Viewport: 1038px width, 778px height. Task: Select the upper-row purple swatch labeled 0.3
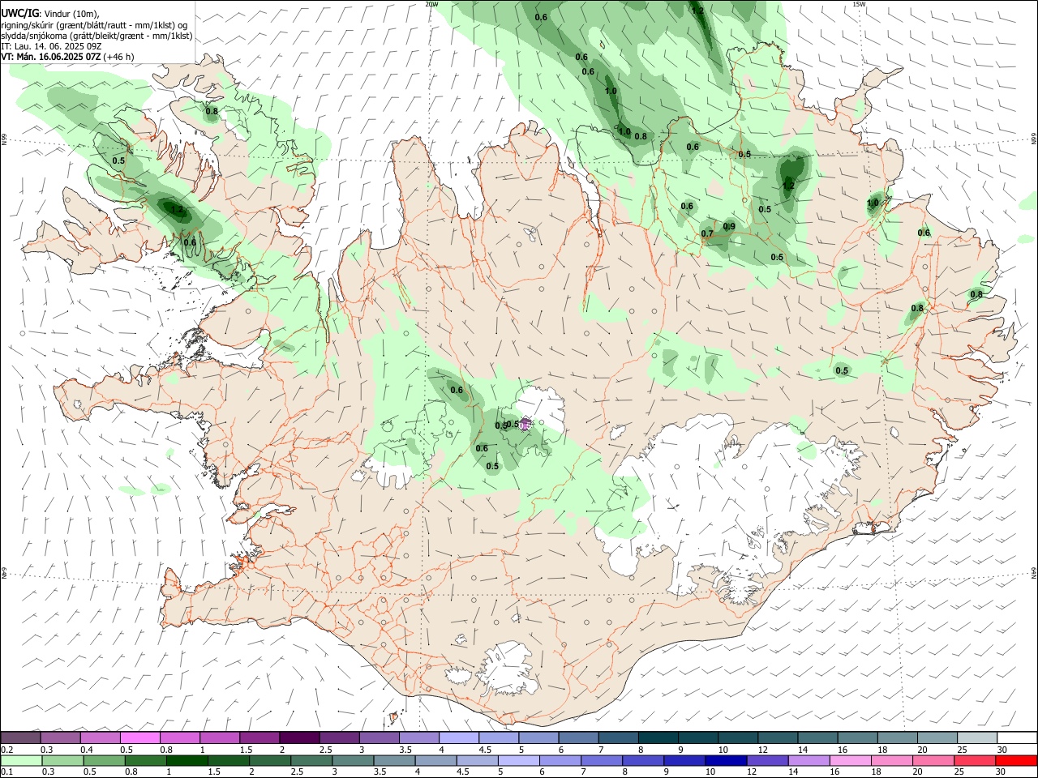61,737
